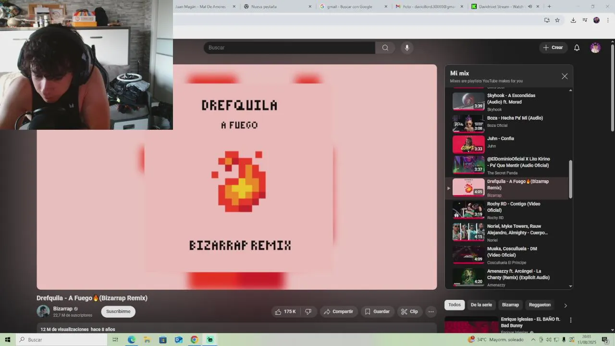Open the Bizarrap channel name link
This screenshot has height=346, width=615.
click(63, 309)
